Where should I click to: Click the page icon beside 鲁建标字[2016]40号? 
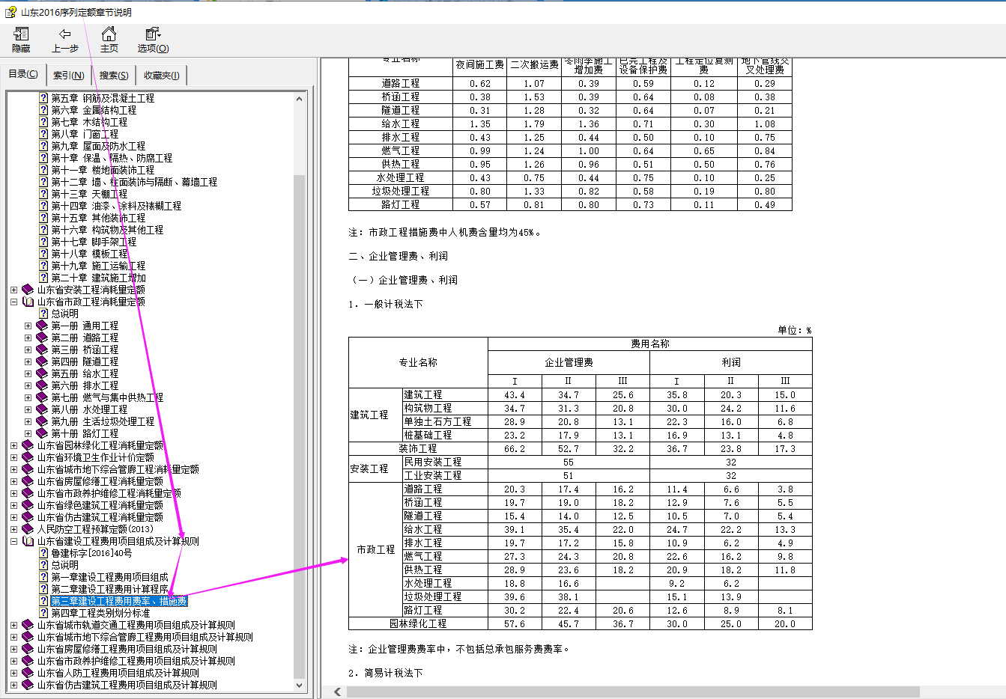click(x=43, y=553)
